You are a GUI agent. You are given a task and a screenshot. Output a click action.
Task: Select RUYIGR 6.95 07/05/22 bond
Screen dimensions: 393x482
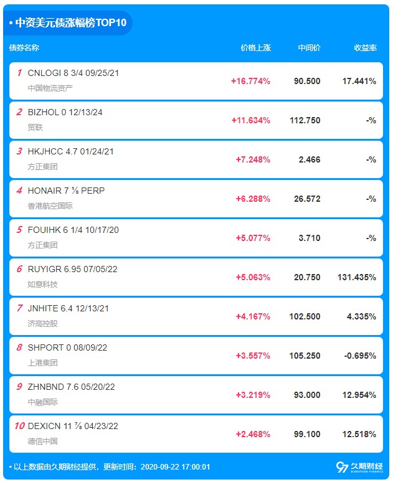73,269
